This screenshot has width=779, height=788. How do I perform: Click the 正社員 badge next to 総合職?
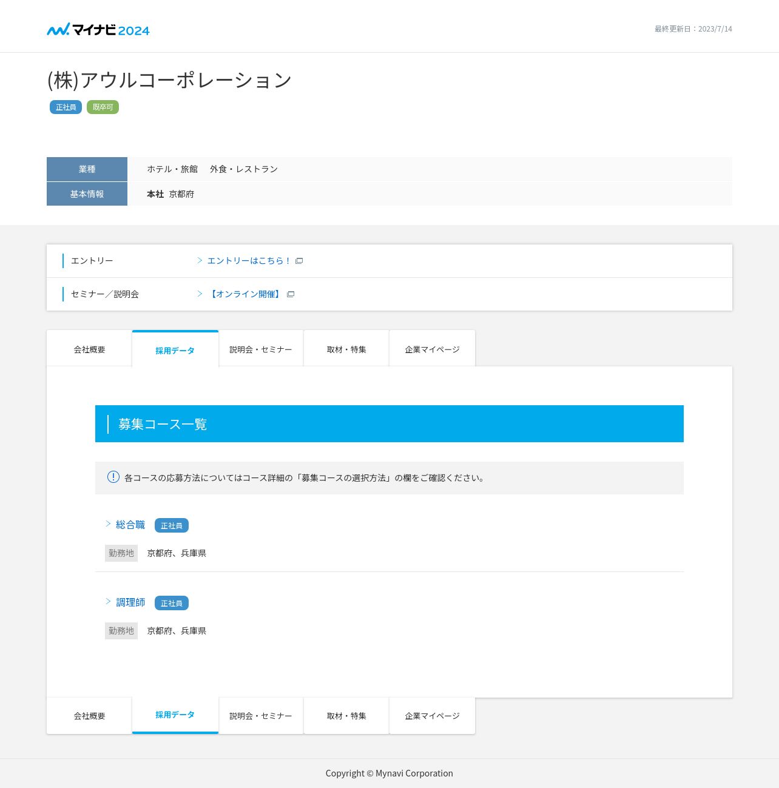(x=172, y=525)
